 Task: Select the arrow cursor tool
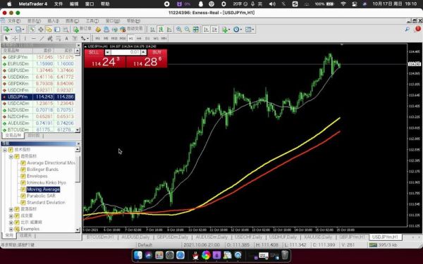click(x=6, y=38)
